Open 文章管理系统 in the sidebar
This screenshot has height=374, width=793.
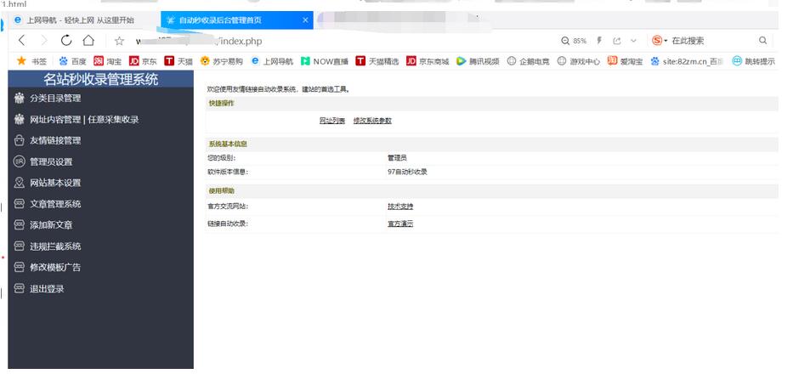(x=55, y=204)
